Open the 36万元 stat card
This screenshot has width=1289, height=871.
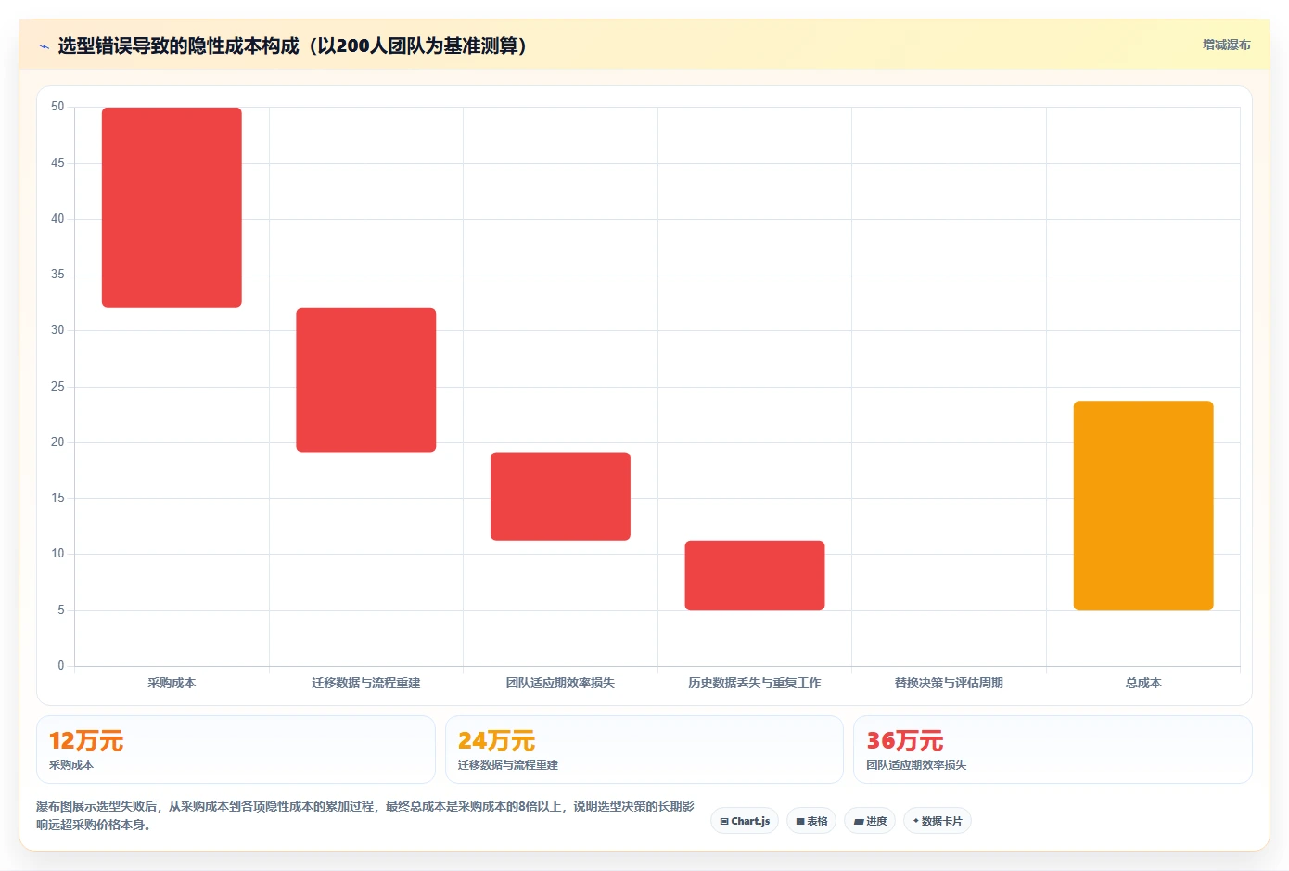click(1053, 749)
